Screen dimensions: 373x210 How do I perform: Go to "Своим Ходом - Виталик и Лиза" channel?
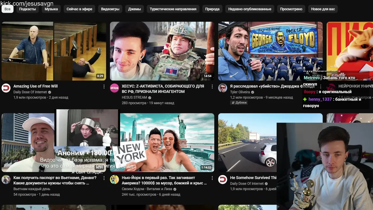click(x=147, y=189)
